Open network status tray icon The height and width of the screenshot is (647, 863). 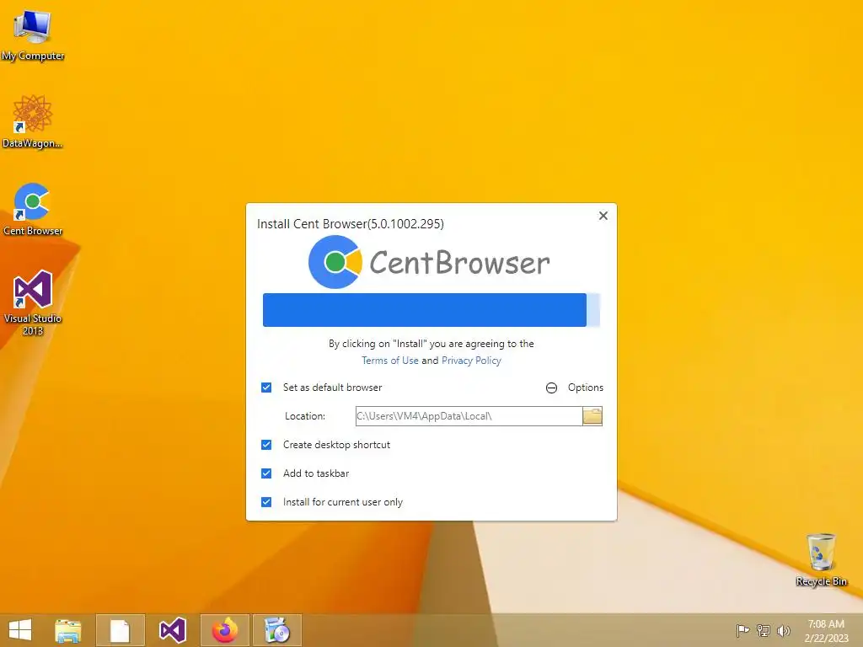click(764, 630)
